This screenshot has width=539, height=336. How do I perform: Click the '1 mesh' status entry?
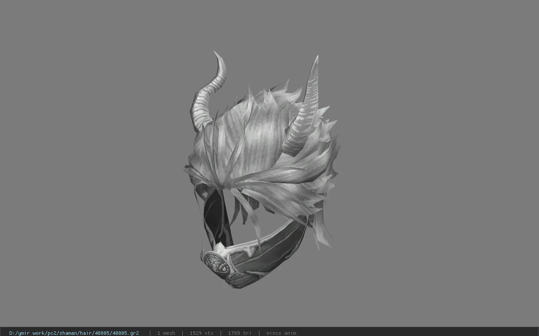(x=166, y=333)
